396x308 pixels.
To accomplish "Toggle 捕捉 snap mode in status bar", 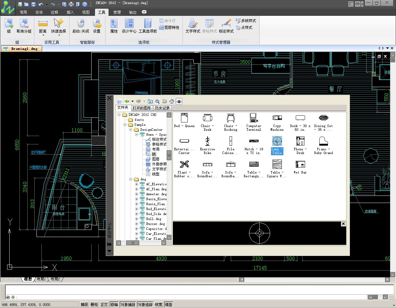I will tap(84, 305).
